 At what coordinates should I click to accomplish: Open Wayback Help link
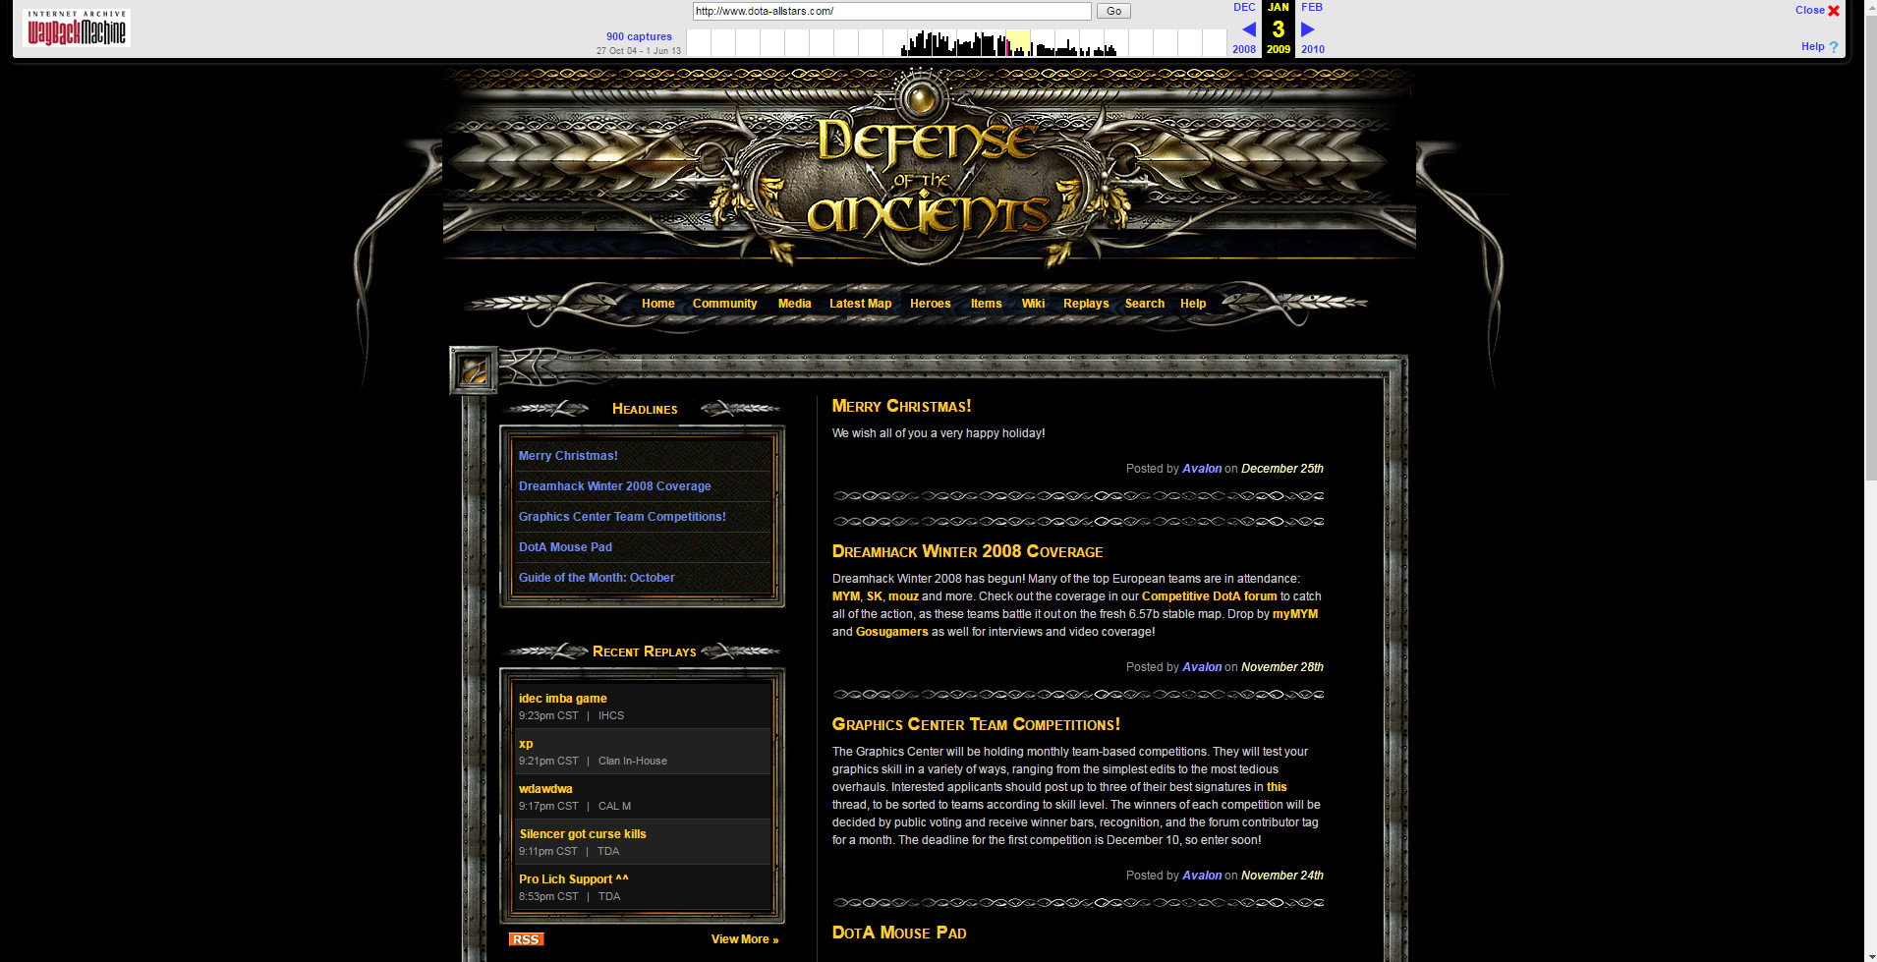click(1819, 46)
